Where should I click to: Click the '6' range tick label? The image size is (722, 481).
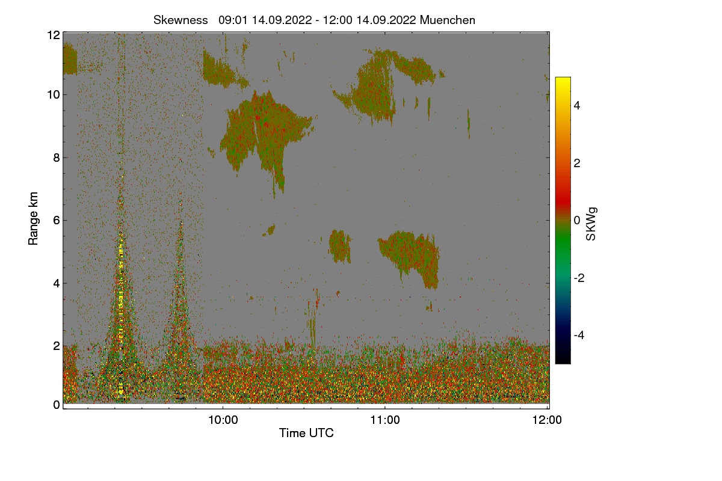(57, 220)
